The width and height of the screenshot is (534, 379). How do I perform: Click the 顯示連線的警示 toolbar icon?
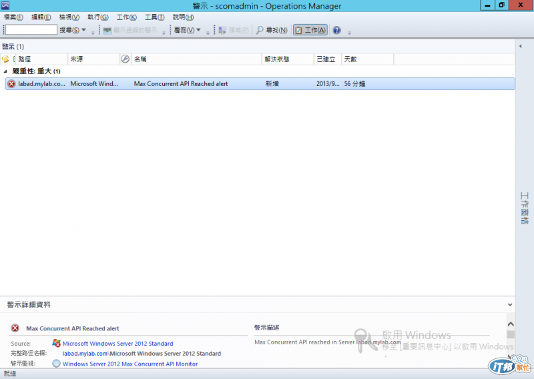click(x=107, y=30)
